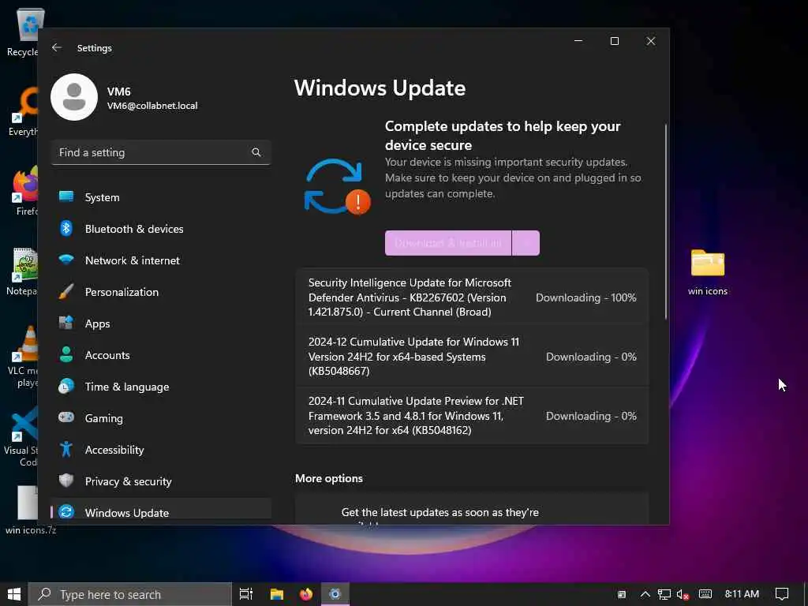Open Time & language clock icon
Image resolution: width=808 pixels, height=606 pixels.
pyautogui.click(x=66, y=387)
